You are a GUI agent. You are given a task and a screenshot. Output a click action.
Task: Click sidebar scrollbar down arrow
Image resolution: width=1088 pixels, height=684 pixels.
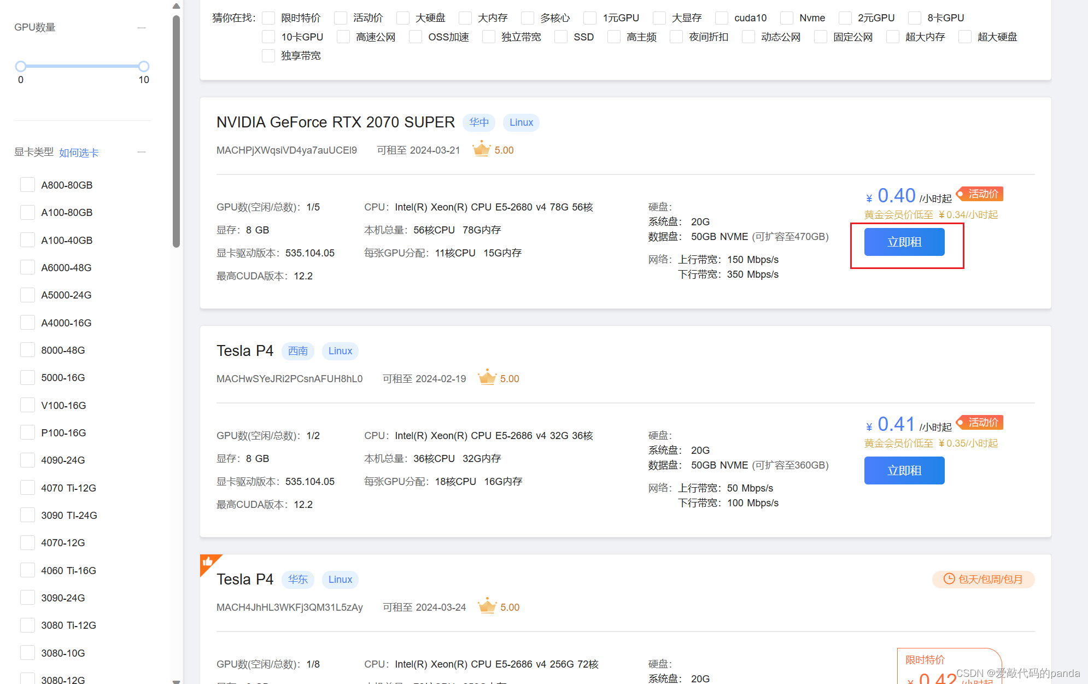176,681
